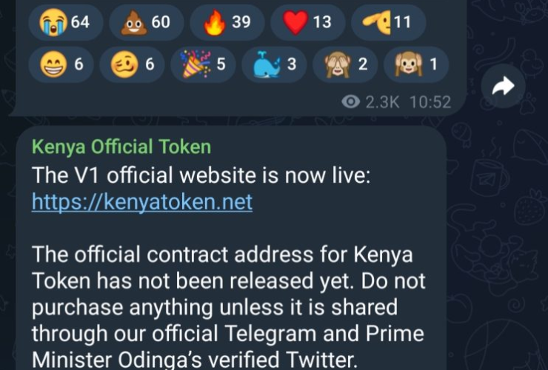The width and height of the screenshot is (548, 370).
Task: Open Kenya Official Token channel name
Action: coord(121,147)
